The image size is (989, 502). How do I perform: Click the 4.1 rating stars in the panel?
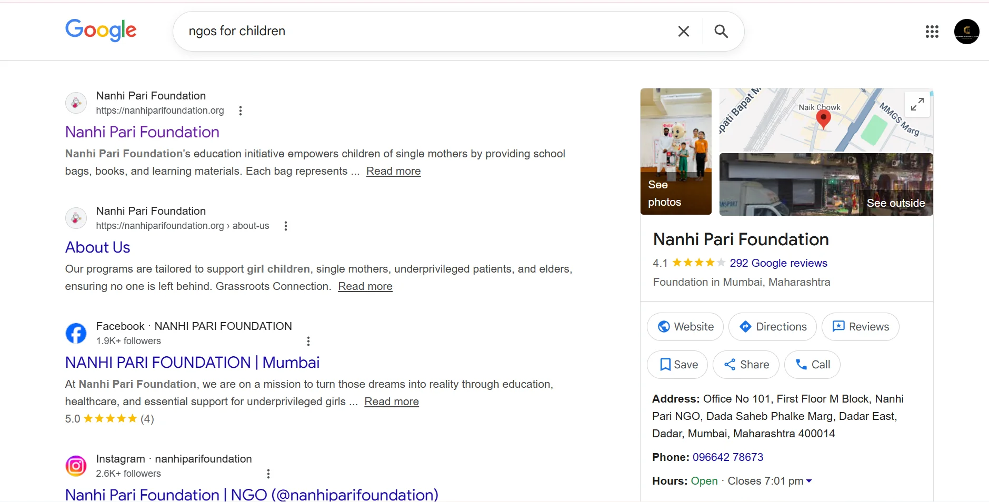click(x=698, y=263)
